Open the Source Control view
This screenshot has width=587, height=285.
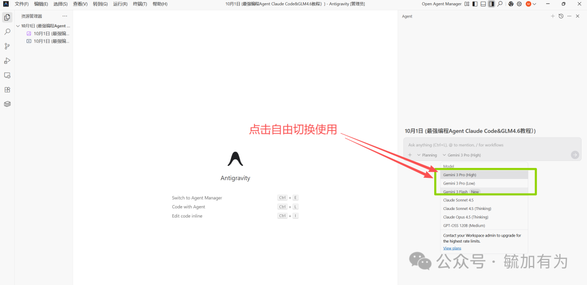7,46
